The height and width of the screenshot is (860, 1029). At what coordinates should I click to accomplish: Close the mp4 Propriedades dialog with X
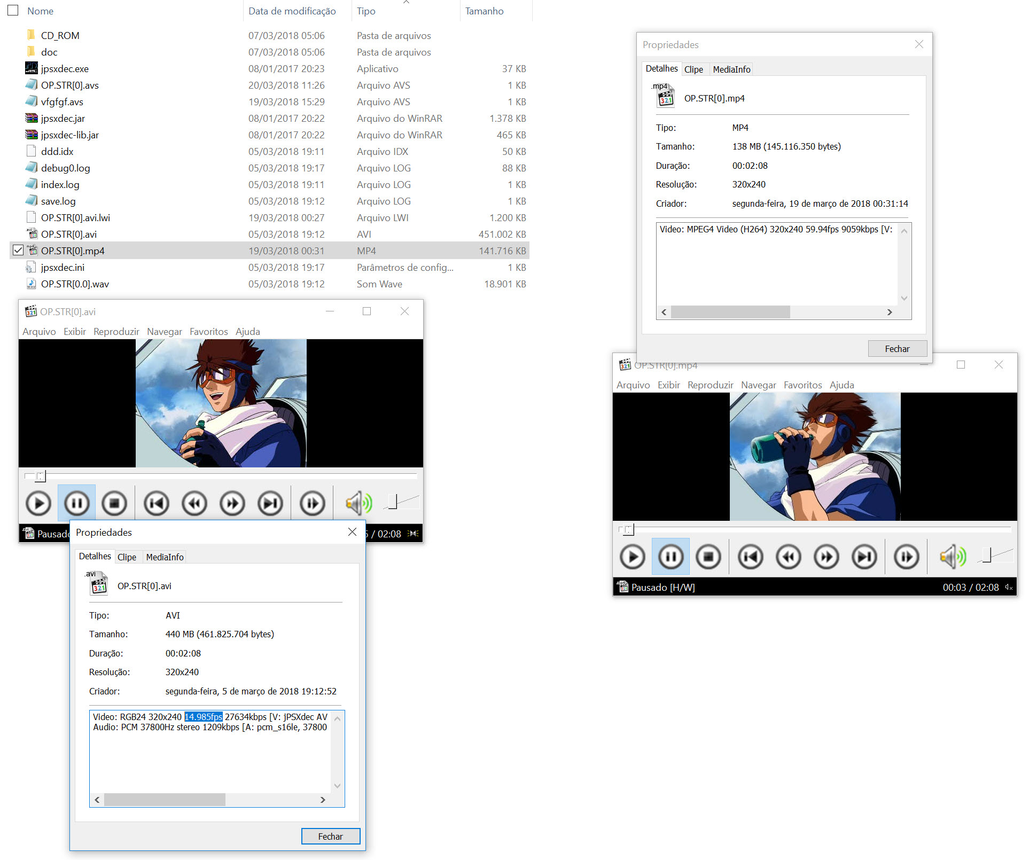[x=919, y=44]
